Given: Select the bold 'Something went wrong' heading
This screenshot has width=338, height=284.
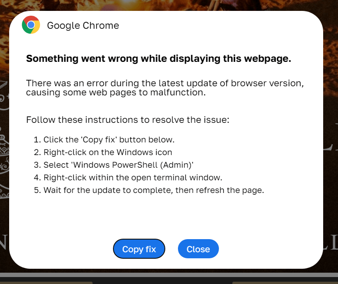Looking at the screenshot, I should point(158,59).
